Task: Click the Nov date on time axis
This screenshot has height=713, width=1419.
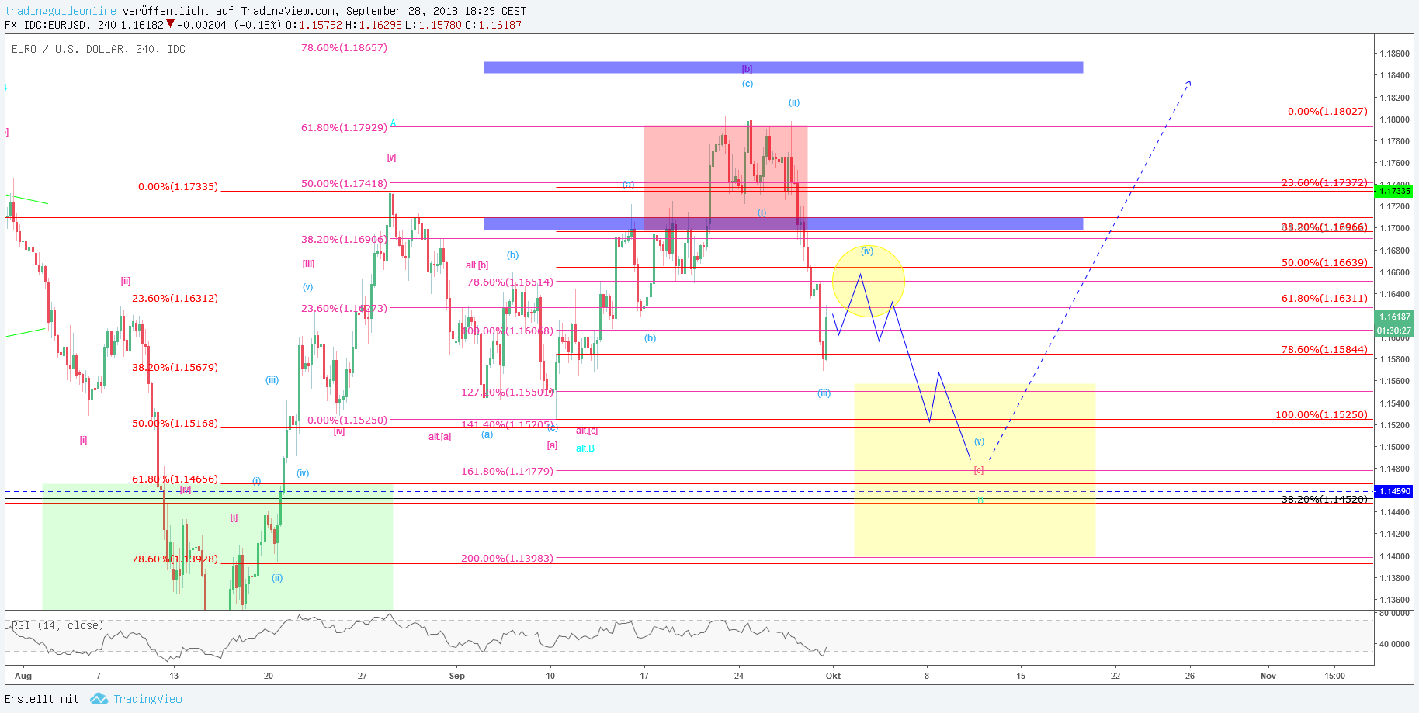Action: click(1268, 676)
